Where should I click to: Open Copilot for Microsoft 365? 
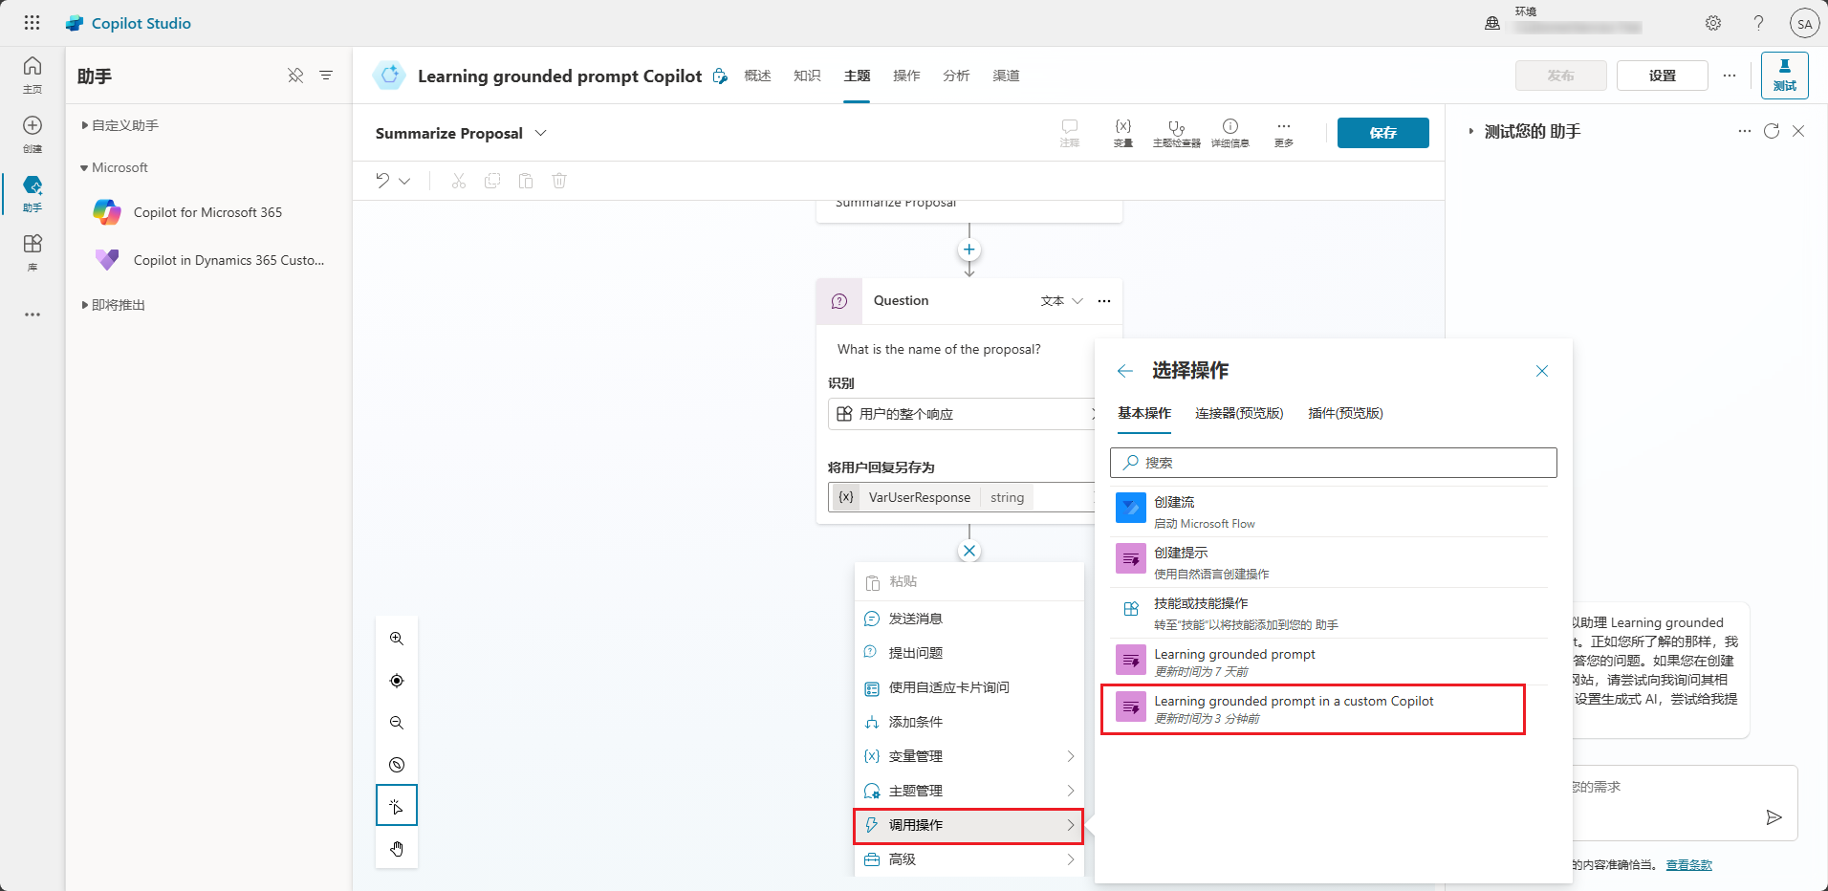point(207,212)
